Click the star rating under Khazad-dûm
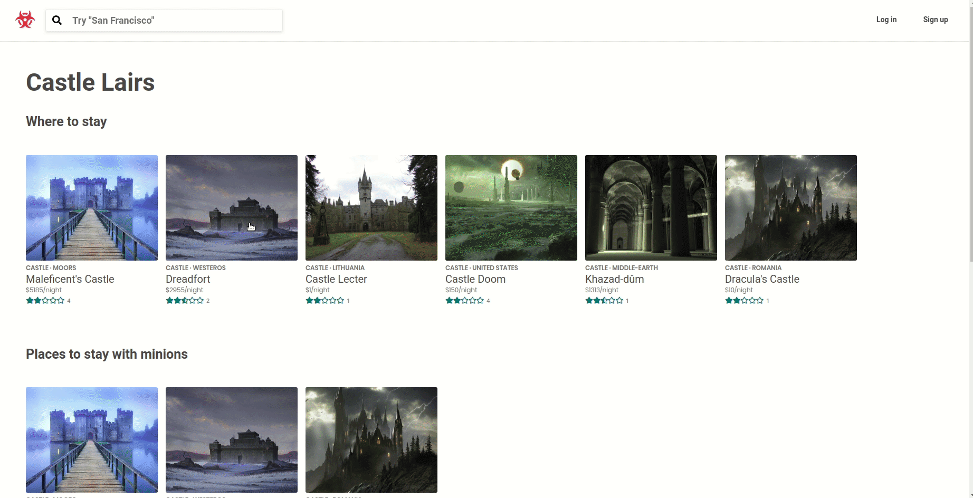973x498 pixels. click(605, 301)
